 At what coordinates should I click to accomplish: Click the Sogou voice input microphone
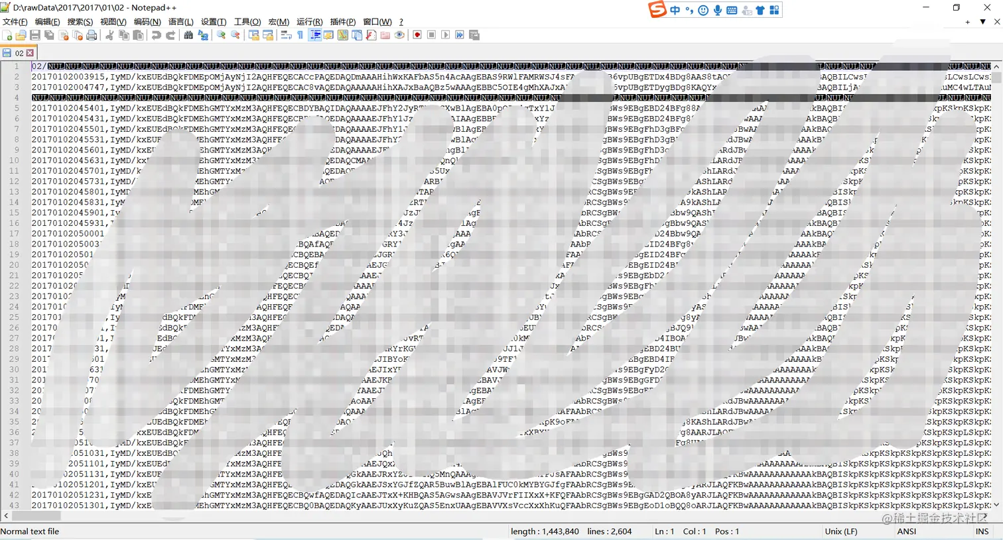[718, 10]
